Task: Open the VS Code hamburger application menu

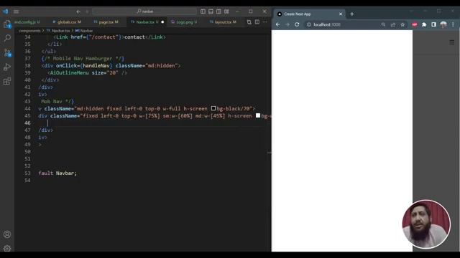Action: (x=16, y=11)
